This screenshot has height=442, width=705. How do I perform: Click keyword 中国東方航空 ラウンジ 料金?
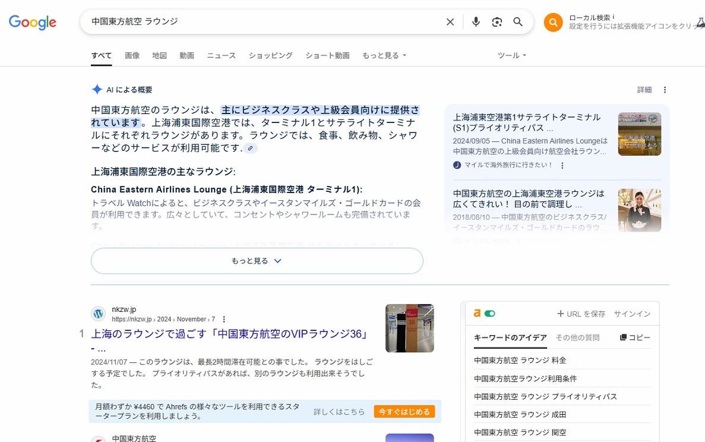520,361
